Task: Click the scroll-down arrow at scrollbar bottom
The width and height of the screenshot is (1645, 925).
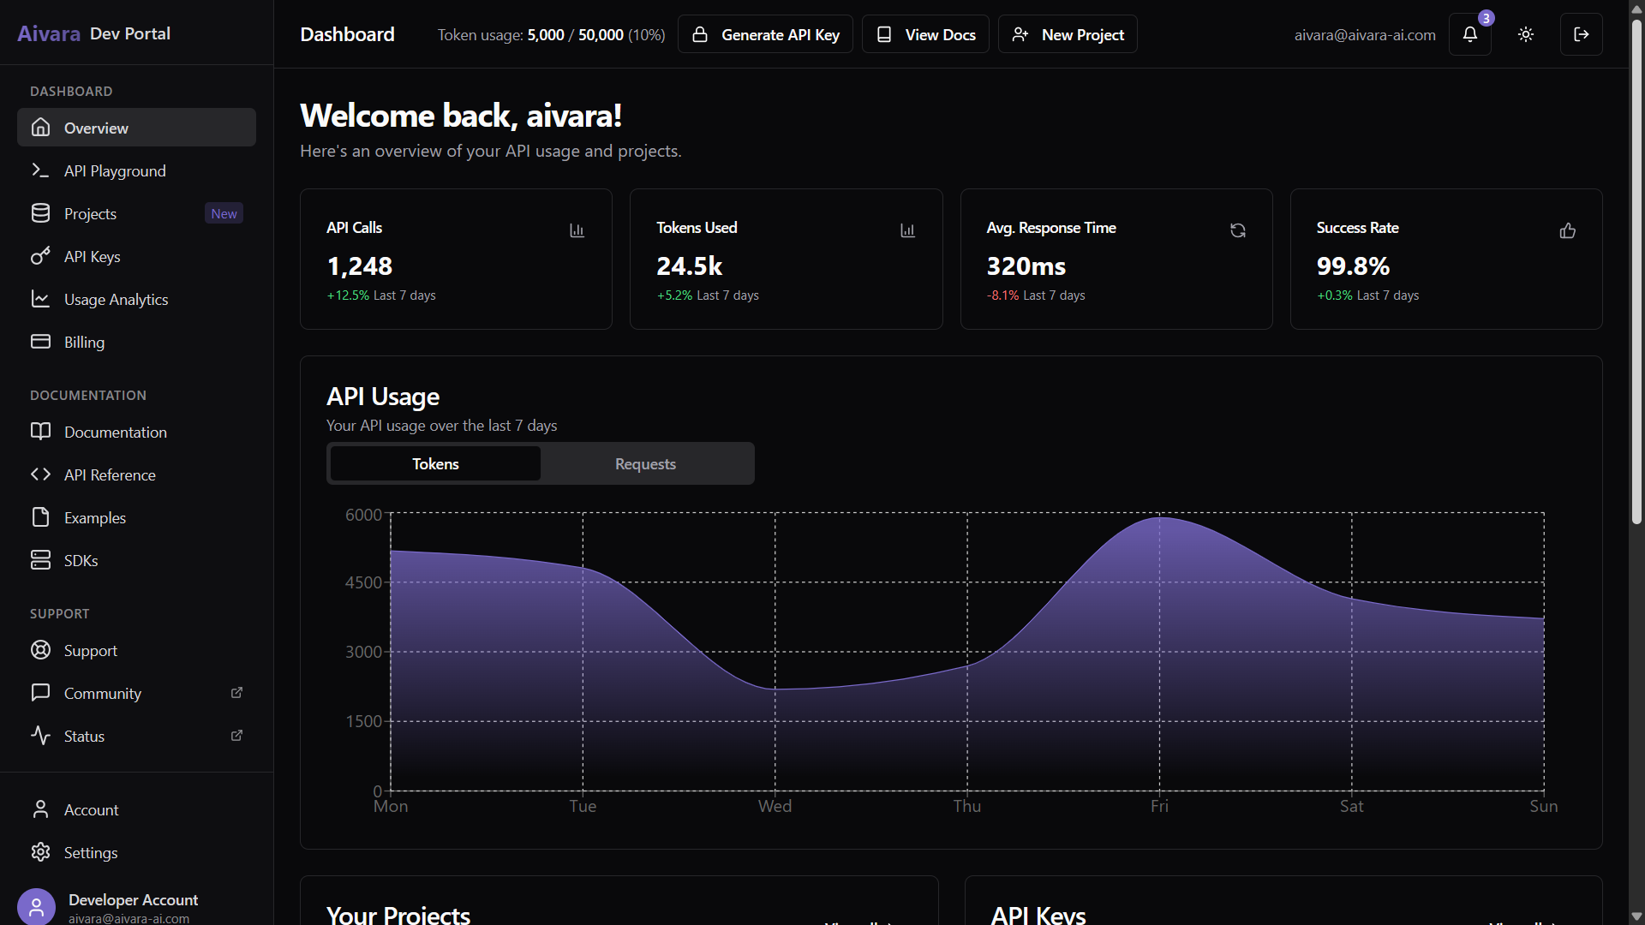Action: pyautogui.click(x=1636, y=916)
